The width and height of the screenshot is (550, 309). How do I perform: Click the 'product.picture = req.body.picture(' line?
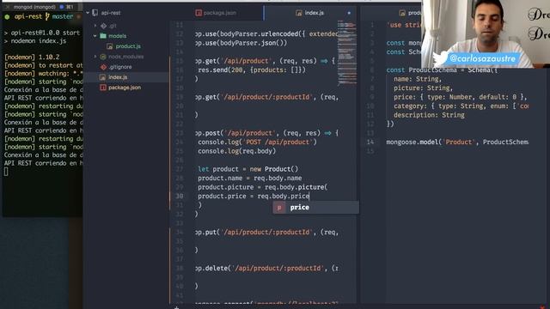coord(263,187)
